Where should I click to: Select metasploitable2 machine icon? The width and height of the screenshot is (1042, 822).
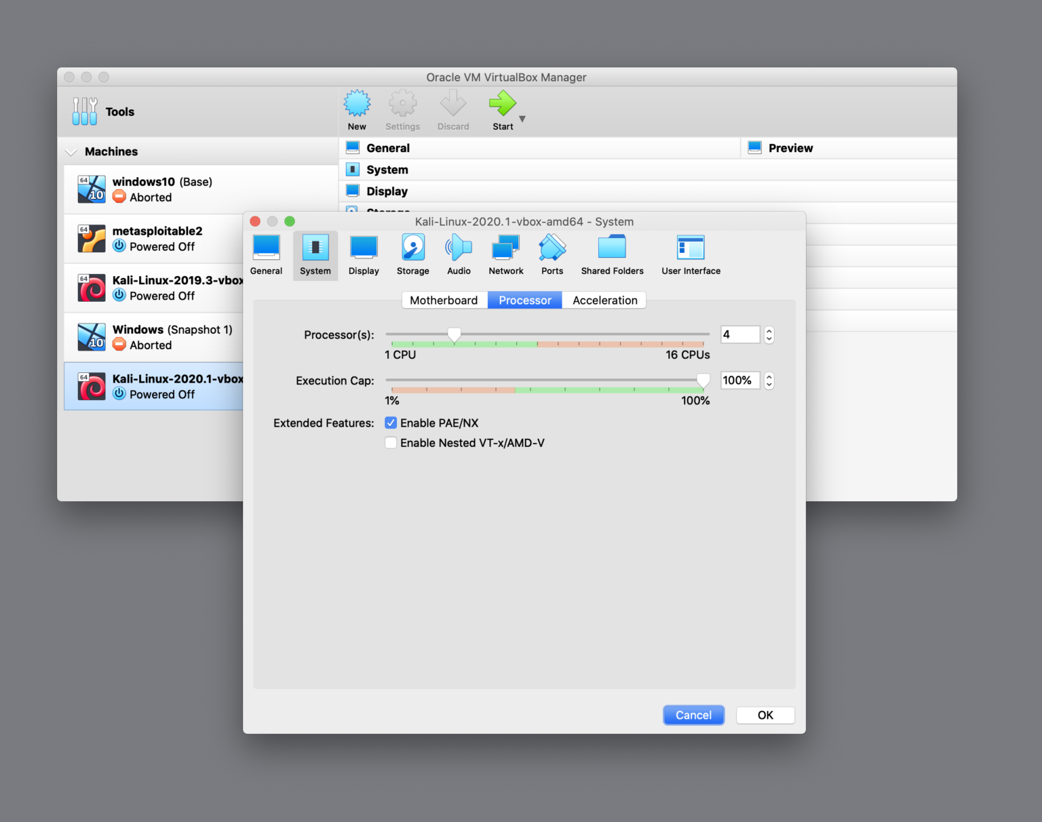tap(92, 239)
